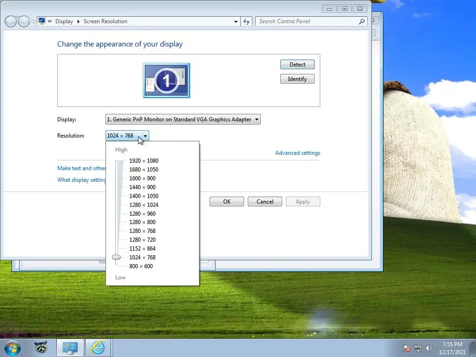The width and height of the screenshot is (476, 357).
Task: Select 1152 × 864 resolution
Action: 142,248
